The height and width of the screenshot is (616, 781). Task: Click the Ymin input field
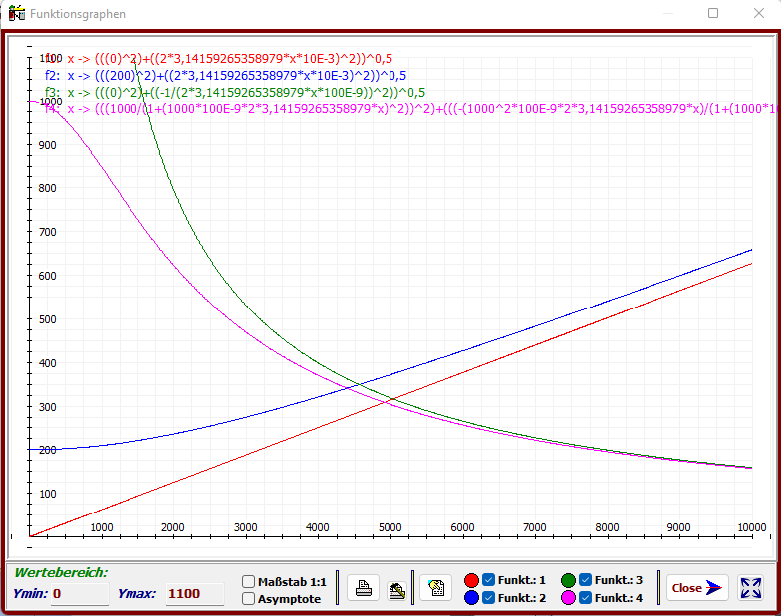[x=79, y=594]
